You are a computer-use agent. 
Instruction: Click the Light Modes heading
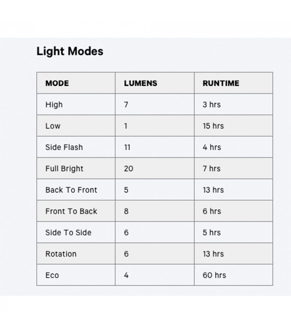(70, 52)
